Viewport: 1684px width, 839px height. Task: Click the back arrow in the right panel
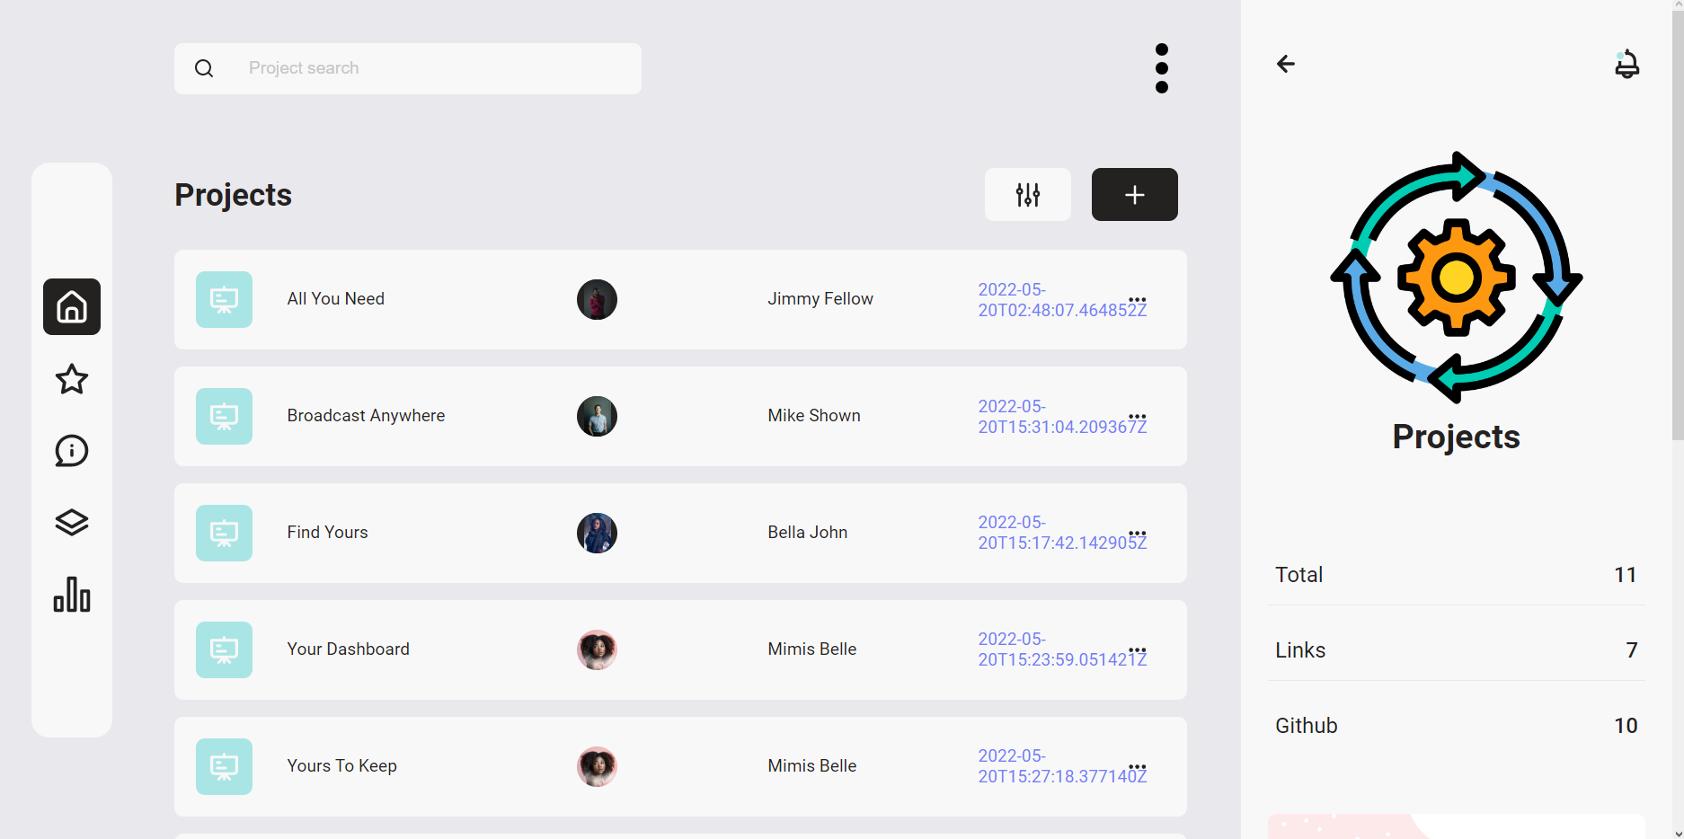[x=1285, y=64]
